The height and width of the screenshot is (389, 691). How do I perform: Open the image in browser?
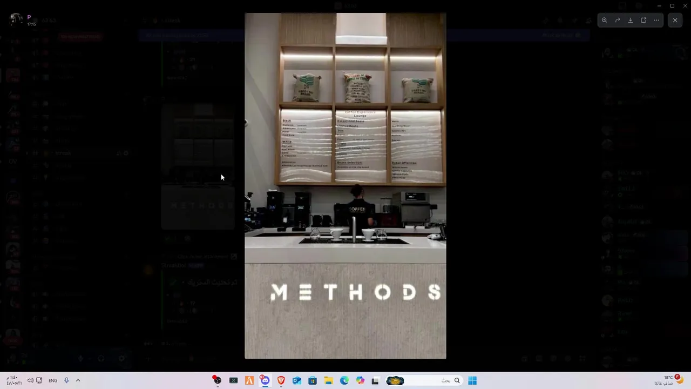point(643,21)
